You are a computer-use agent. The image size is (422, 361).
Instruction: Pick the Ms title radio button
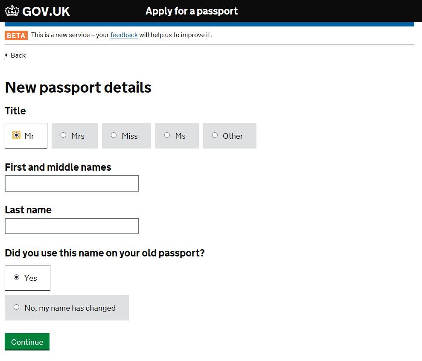[167, 135]
